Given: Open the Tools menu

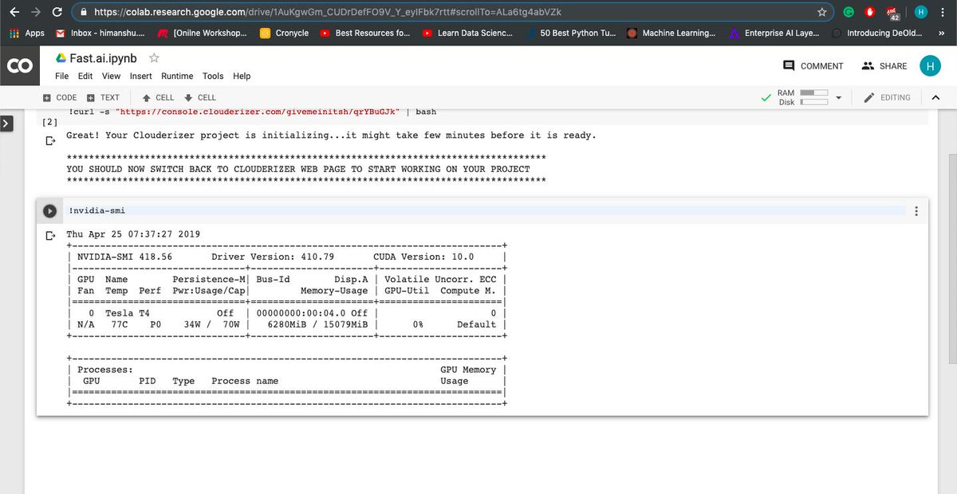Looking at the screenshot, I should click(x=213, y=76).
